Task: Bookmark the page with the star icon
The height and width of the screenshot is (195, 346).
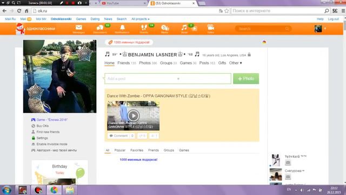Action: [x=227, y=11]
